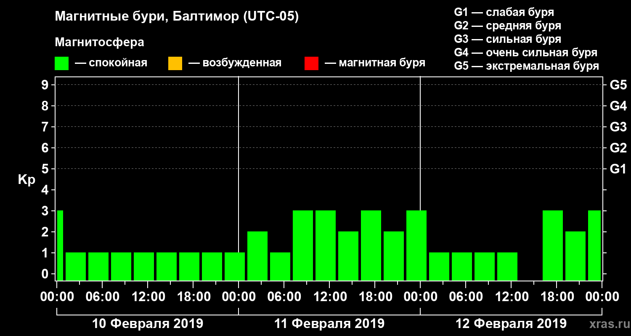Click the Kp 1 bar at 06:00 on 11 Февраля
631x336 pixels.
pyautogui.click(x=280, y=266)
